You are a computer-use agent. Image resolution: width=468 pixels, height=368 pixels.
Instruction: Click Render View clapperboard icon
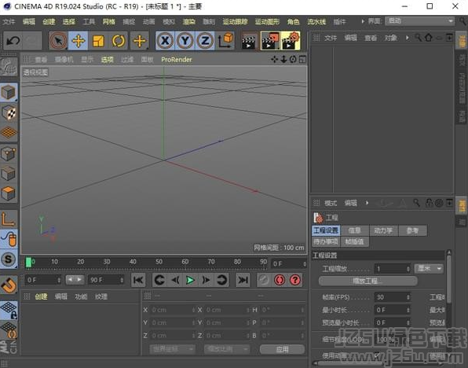pyautogui.click(x=249, y=41)
